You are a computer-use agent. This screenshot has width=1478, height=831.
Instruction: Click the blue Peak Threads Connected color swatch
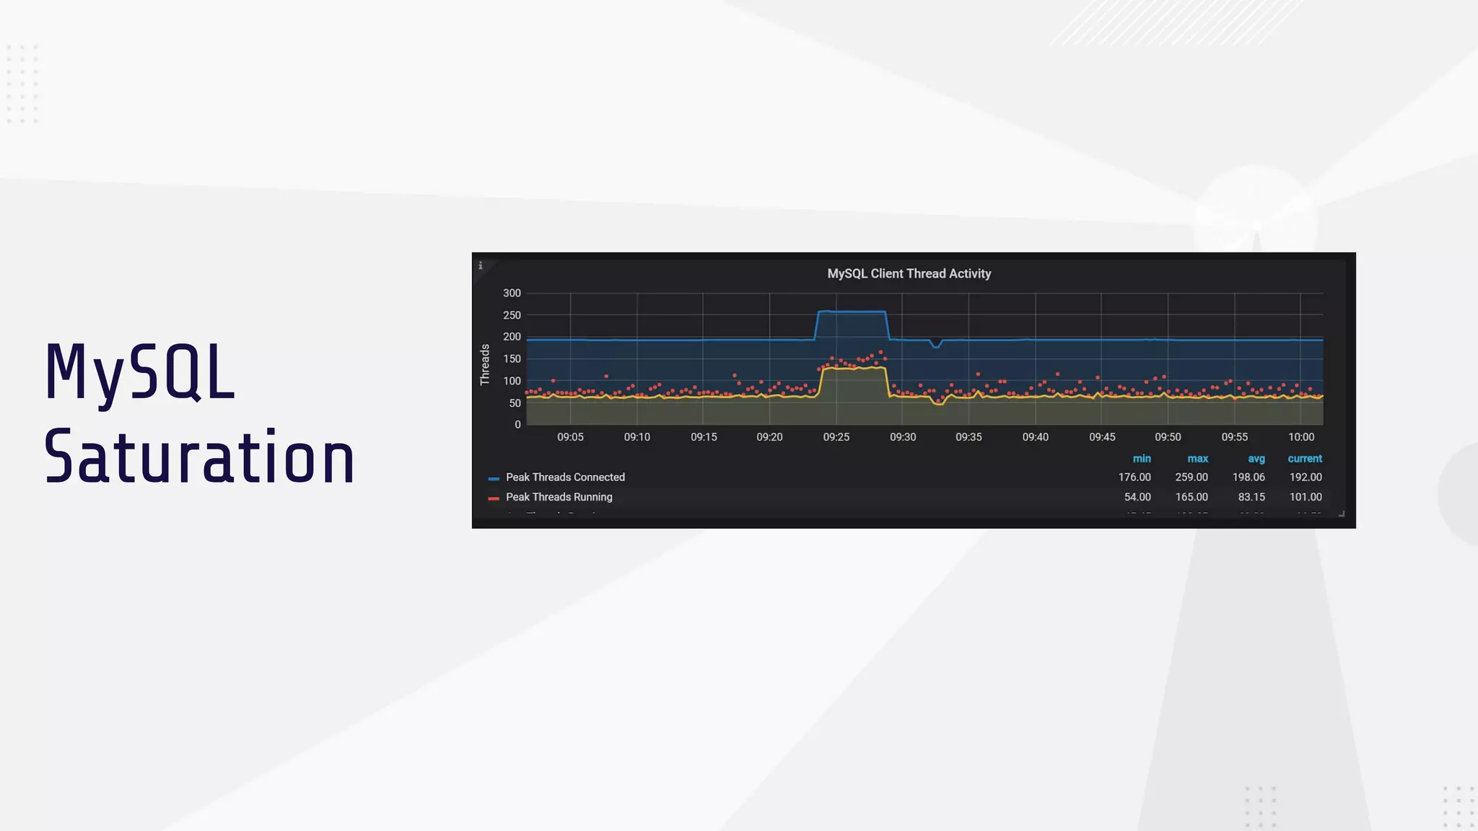[494, 478]
